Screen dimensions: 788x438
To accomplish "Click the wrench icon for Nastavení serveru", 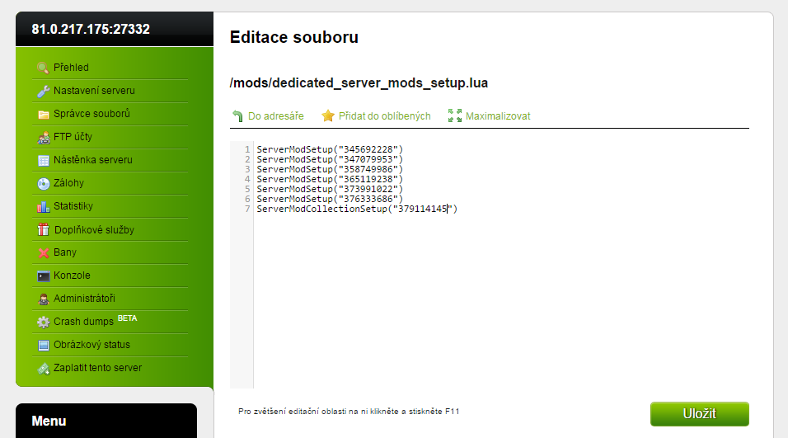I will click(43, 91).
